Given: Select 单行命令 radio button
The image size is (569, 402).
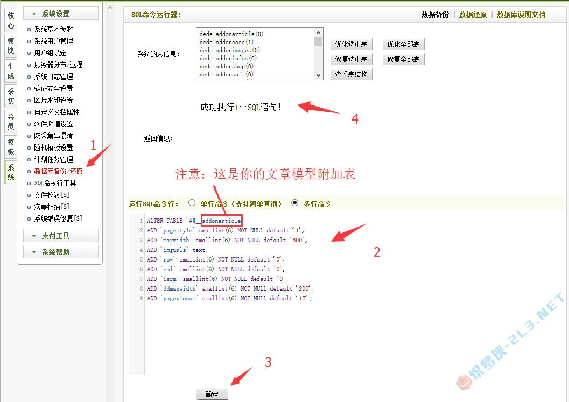Looking at the screenshot, I should (192, 203).
